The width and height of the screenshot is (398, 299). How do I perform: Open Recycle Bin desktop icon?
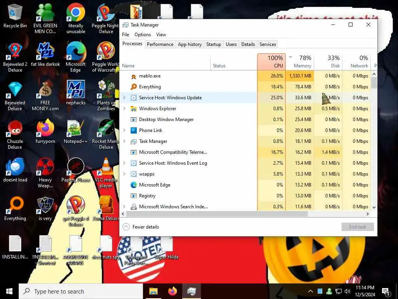(x=15, y=16)
